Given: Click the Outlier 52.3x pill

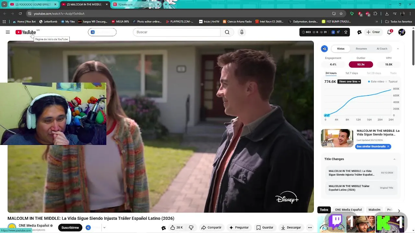Looking at the screenshot, I should [x=361, y=64].
